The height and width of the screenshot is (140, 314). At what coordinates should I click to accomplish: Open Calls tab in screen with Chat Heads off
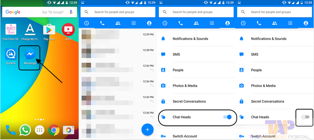(x=259, y=23)
